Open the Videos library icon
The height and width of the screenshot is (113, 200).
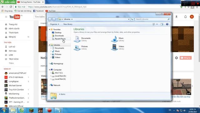(x=114, y=47)
